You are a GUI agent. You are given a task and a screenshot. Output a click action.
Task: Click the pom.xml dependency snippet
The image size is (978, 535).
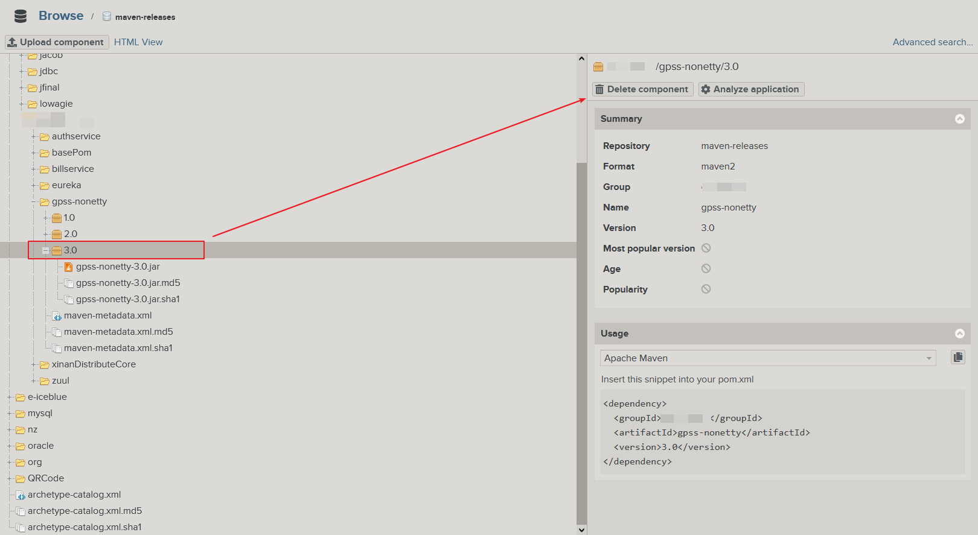tap(782, 432)
